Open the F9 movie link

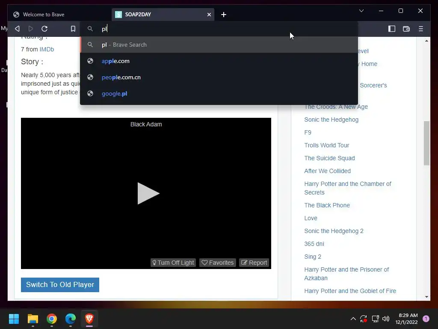point(308,132)
